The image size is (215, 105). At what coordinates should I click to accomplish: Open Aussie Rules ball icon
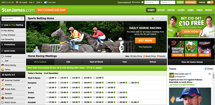[x=2, y=89]
